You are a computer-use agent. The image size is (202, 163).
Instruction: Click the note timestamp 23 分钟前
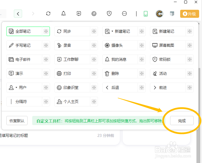(106, 135)
